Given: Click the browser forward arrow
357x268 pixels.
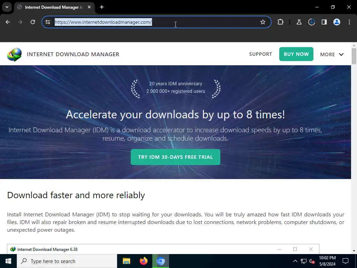Looking at the screenshot, I should tap(20, 22).
